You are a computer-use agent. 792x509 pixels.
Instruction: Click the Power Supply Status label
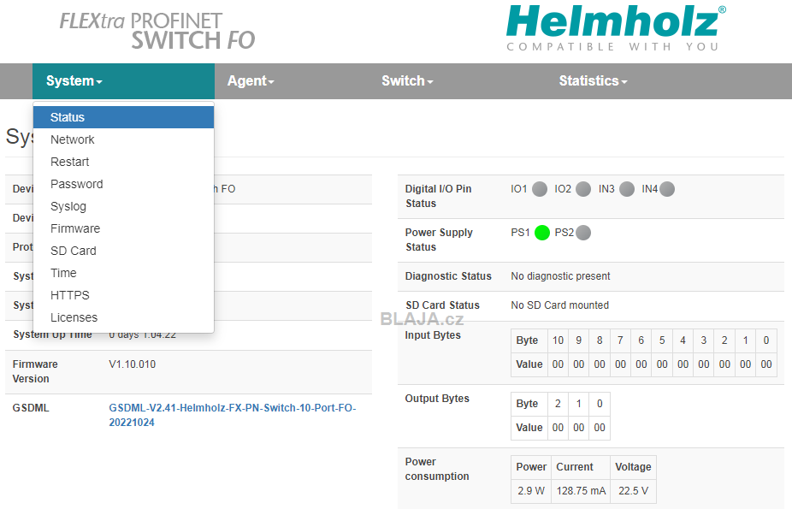[439, 240]
